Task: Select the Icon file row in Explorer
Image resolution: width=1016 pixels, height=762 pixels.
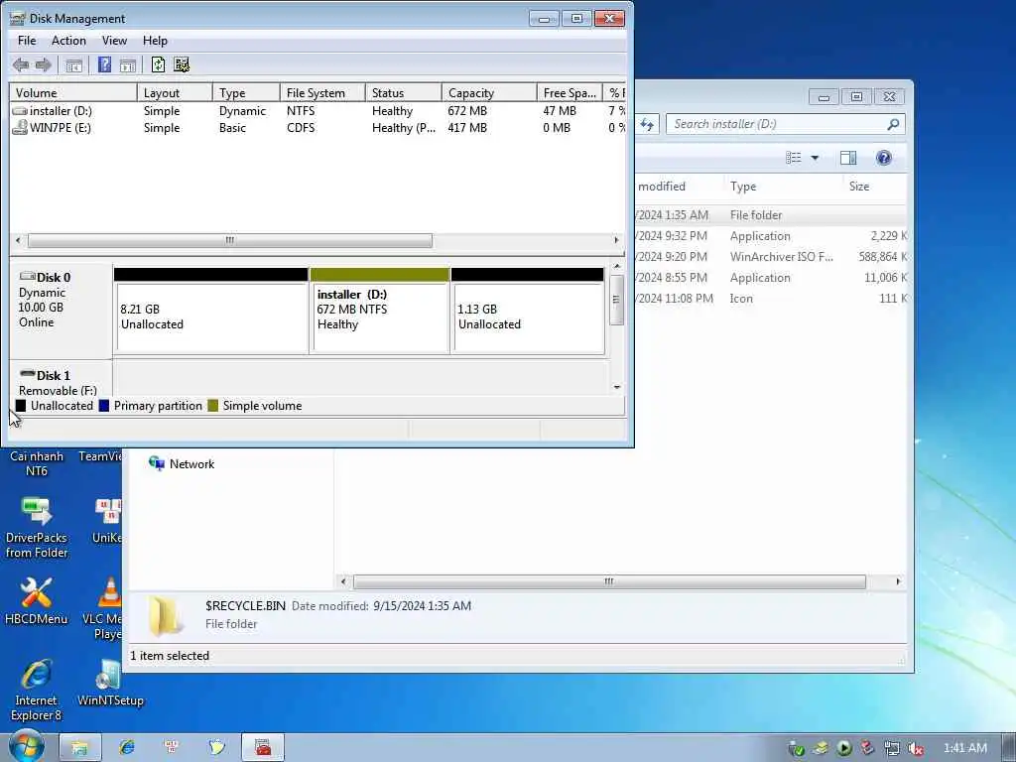Action: [x=770, y=298]
